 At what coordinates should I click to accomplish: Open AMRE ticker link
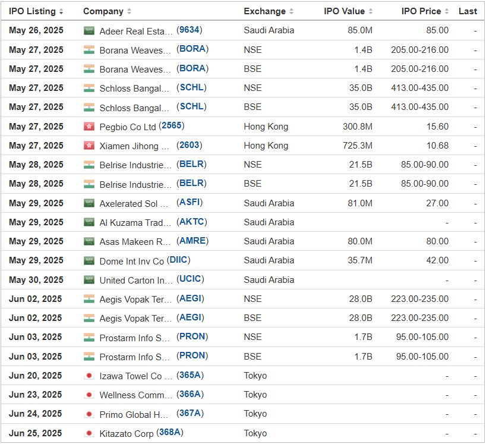[192, 241]
